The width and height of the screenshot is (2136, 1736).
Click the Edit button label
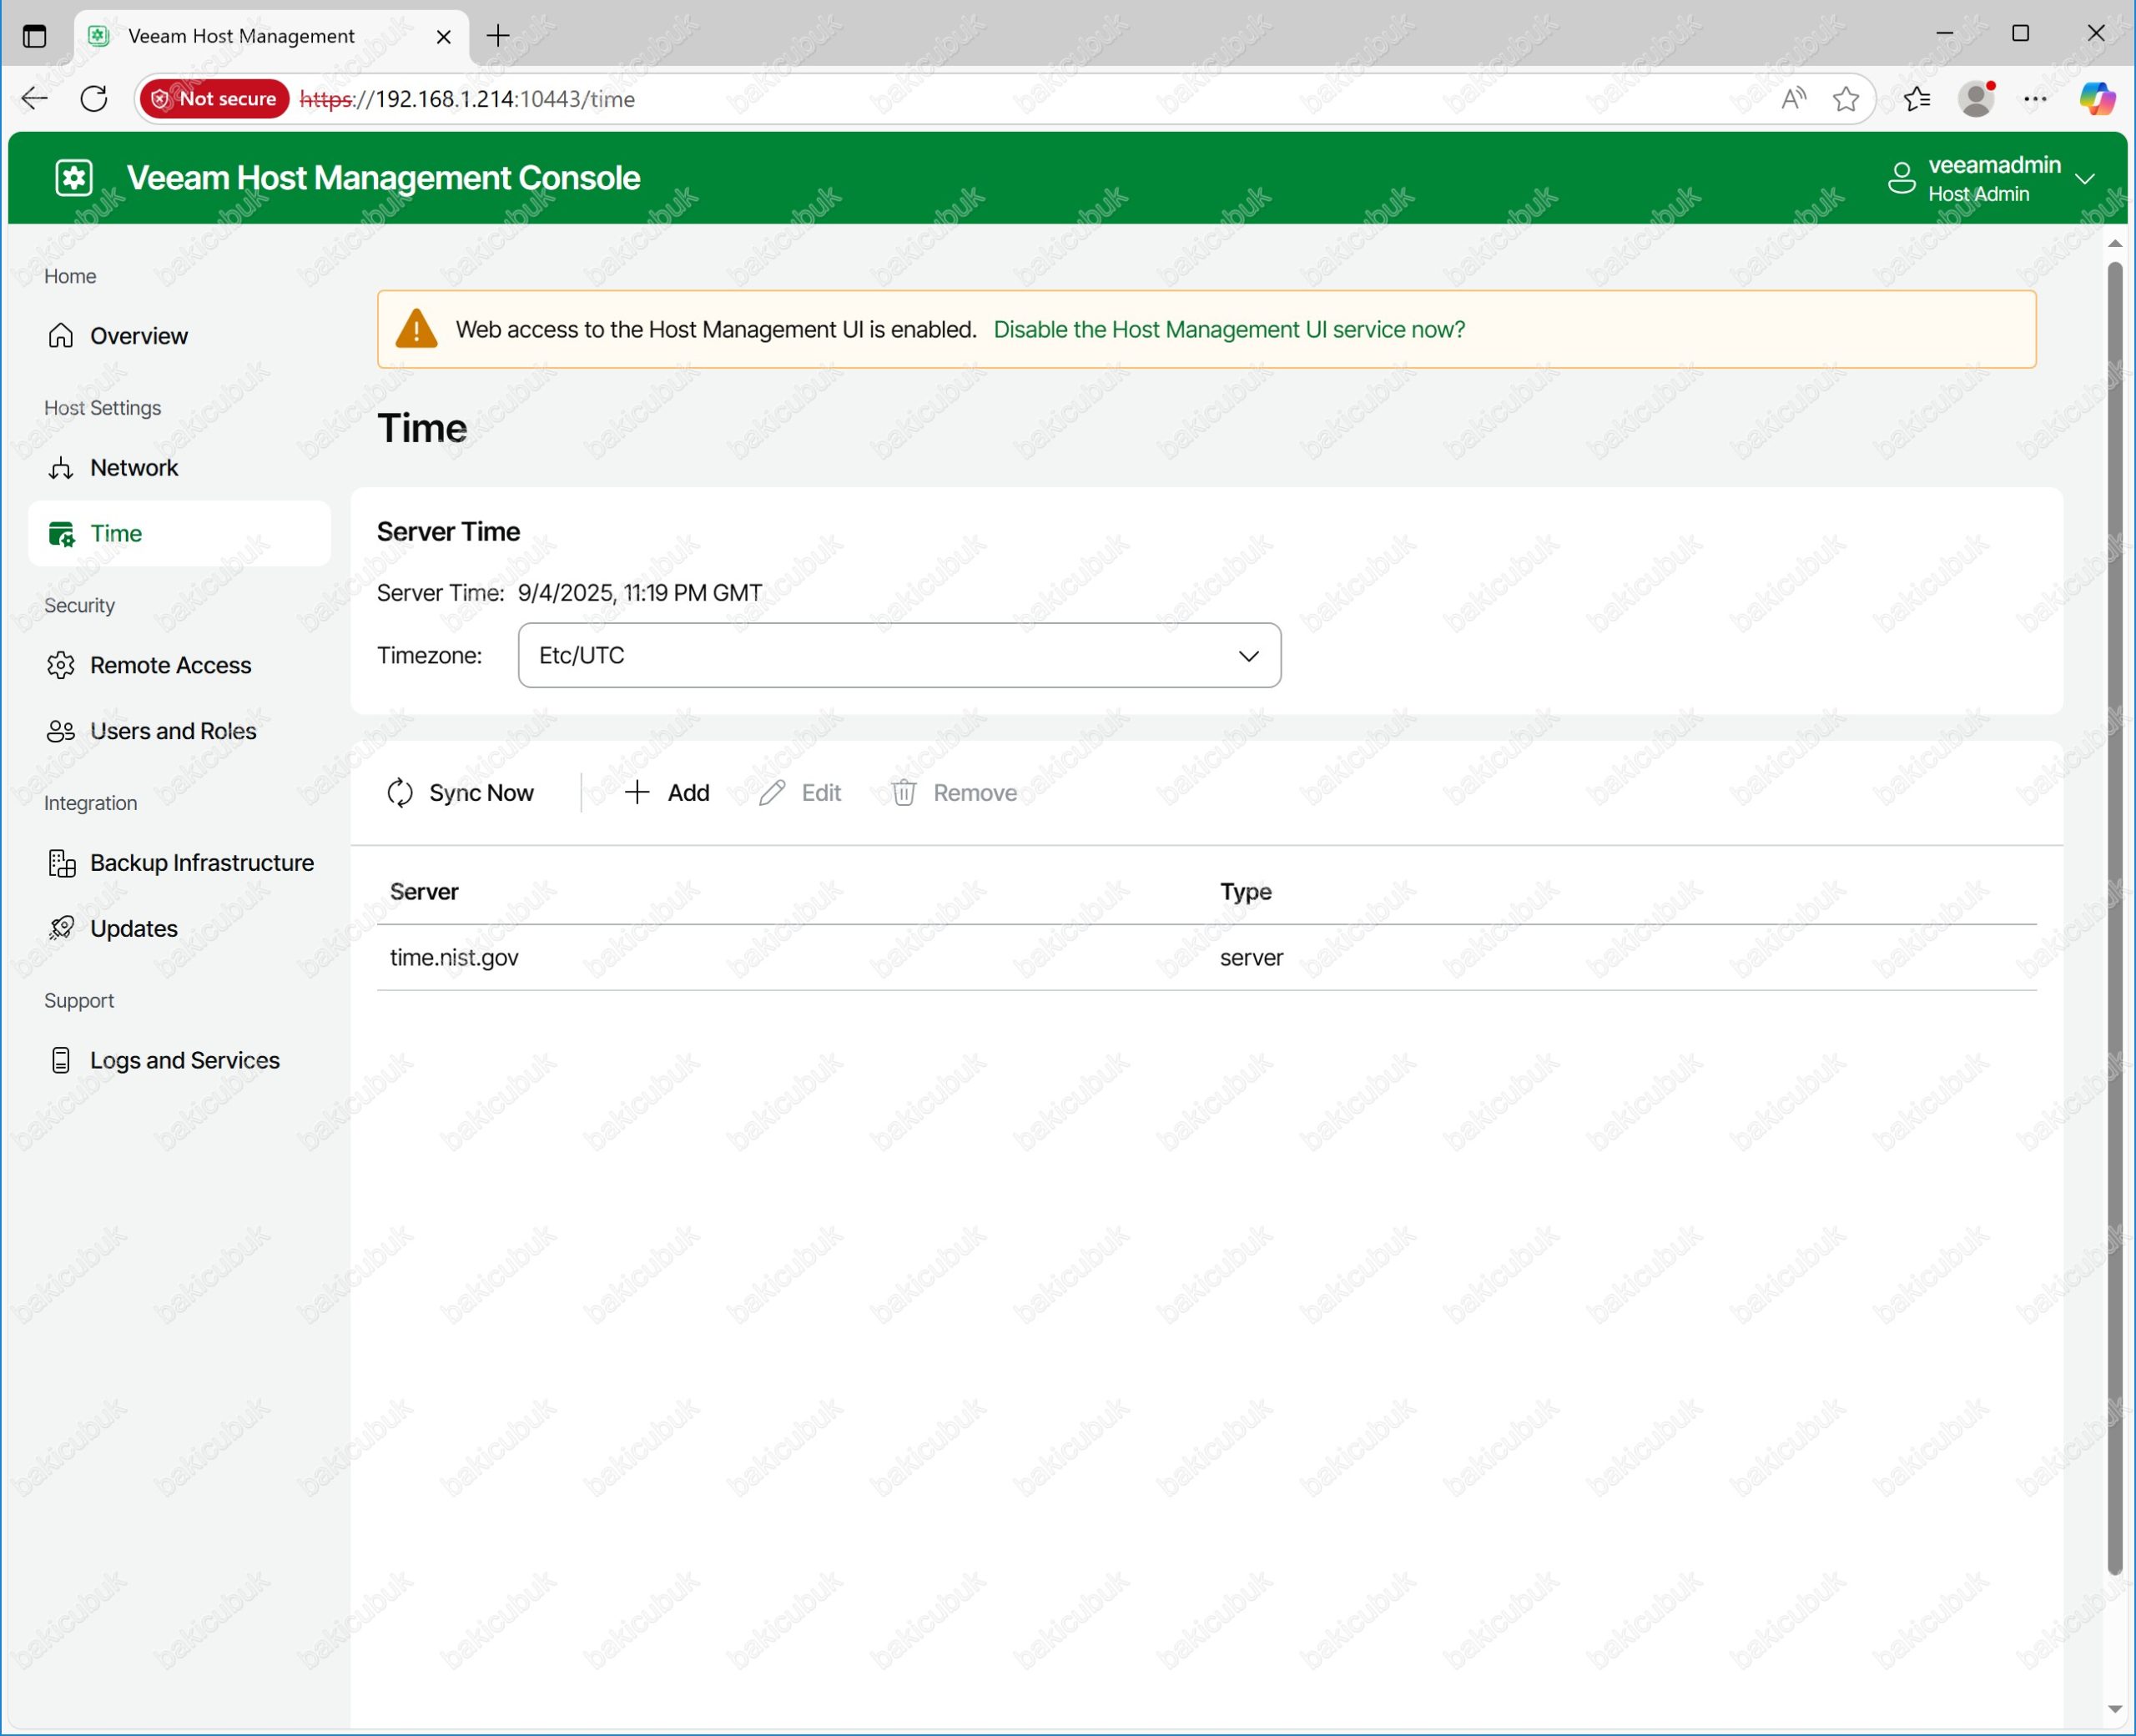click(821, 793)
